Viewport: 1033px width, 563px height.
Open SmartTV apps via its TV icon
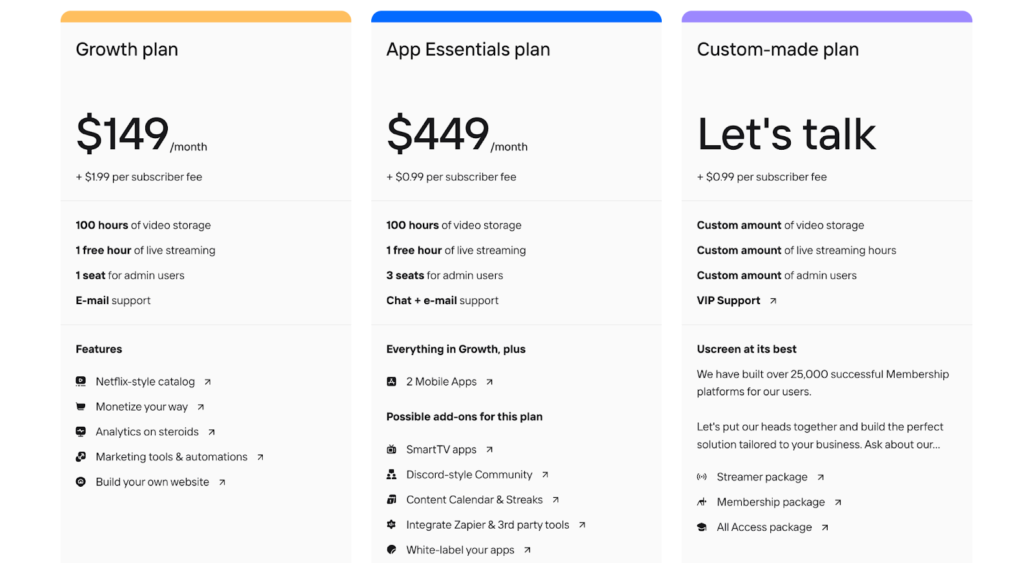(x=391, y=449)
